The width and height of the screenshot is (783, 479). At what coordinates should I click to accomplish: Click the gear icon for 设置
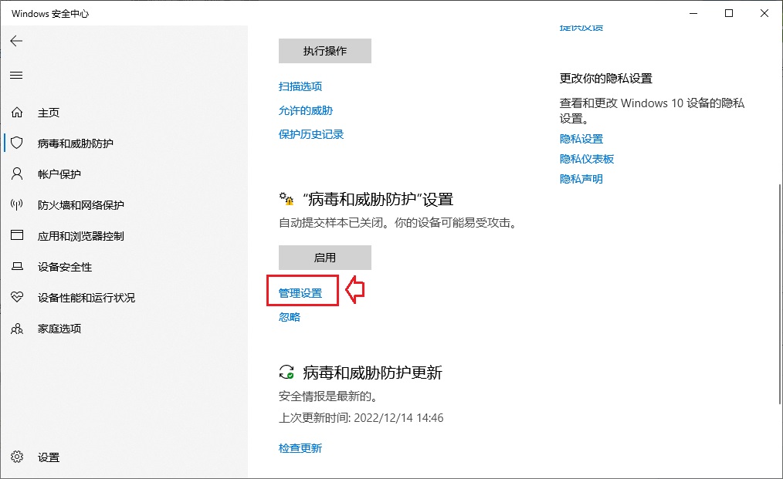(x=17, y=457)
